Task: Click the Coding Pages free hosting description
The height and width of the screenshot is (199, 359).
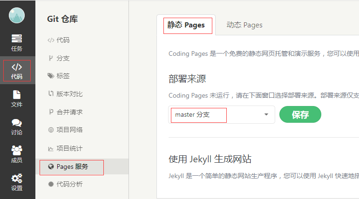Action: point(264,53)
